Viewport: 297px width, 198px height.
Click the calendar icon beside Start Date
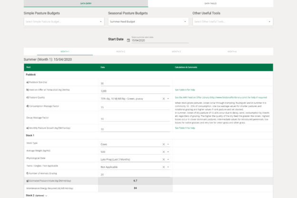click(x=128, y=40)
